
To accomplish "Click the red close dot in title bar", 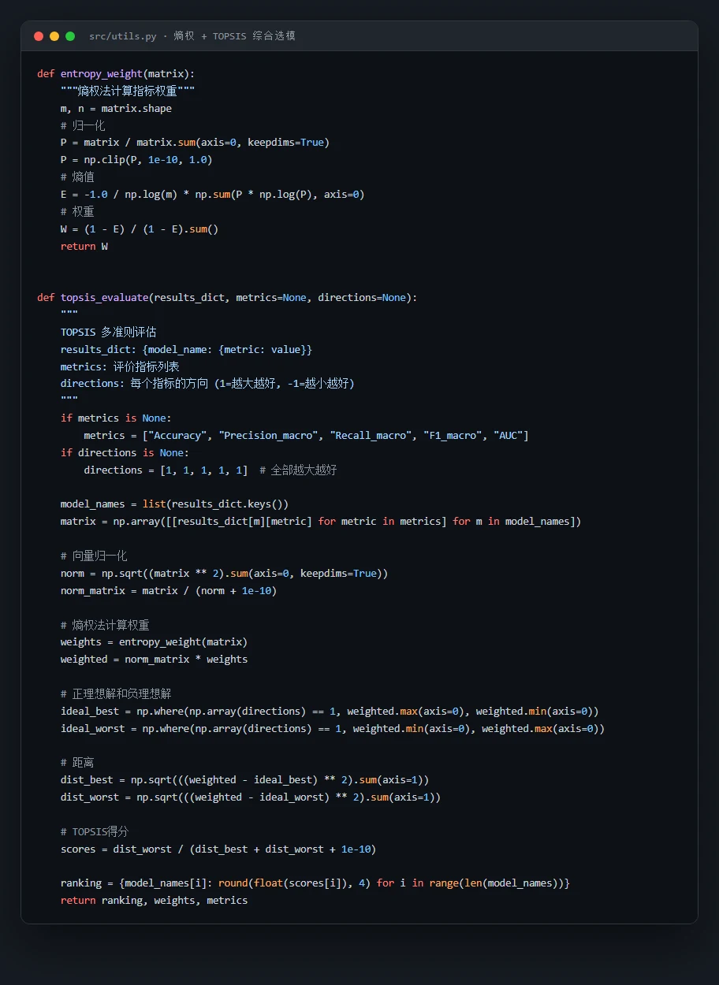I will pyautogui.click(x=39, y=36).
